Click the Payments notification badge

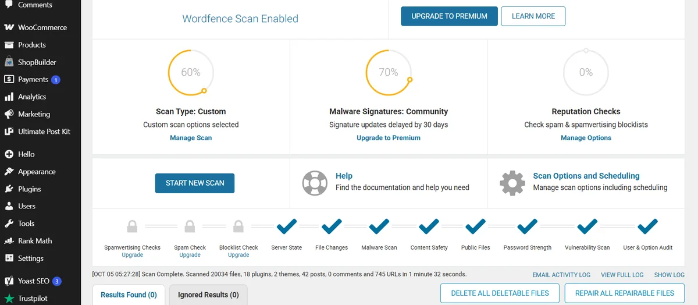pos(55,80)
